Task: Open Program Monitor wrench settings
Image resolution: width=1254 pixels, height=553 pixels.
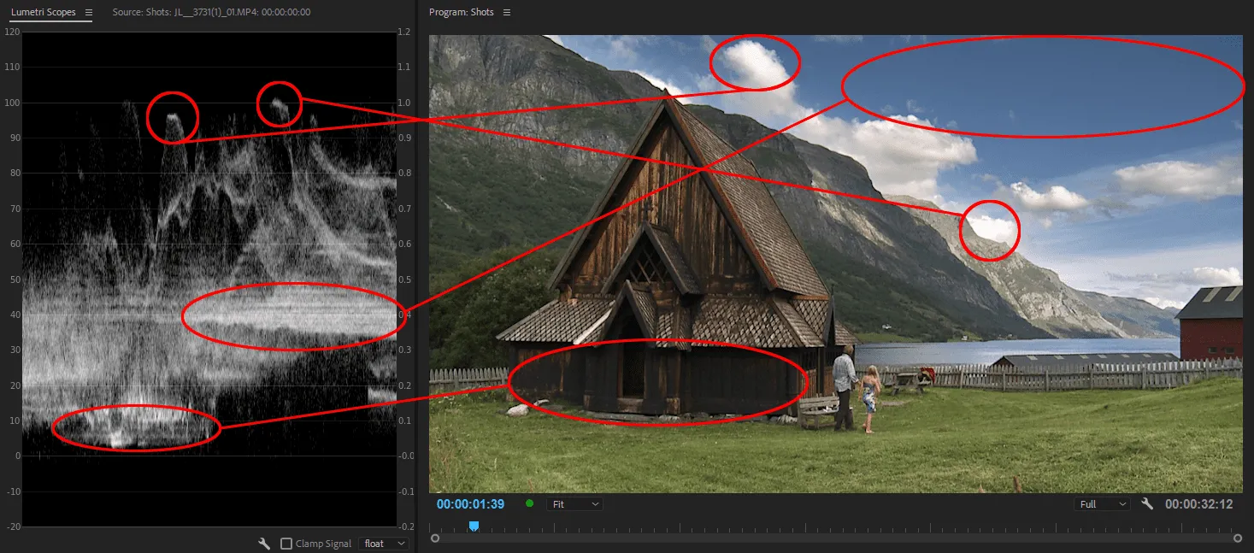Action: pos(1147,504)
